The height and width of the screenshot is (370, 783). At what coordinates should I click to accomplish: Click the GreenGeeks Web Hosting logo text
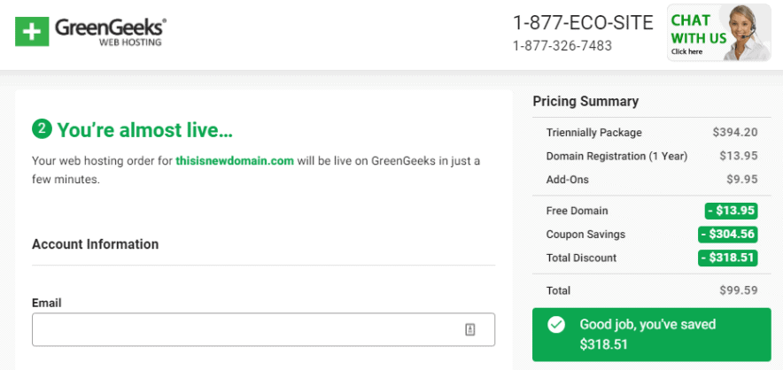tap(110, 32)
